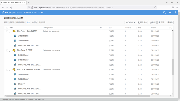Viewport: 180px width, 101px height.
Task: Click the insecure connection lock icon
Action: 32,8
